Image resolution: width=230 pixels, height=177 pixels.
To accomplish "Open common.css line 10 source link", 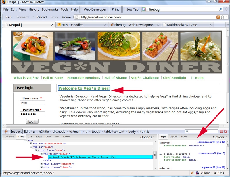I will tap(211, 142).
